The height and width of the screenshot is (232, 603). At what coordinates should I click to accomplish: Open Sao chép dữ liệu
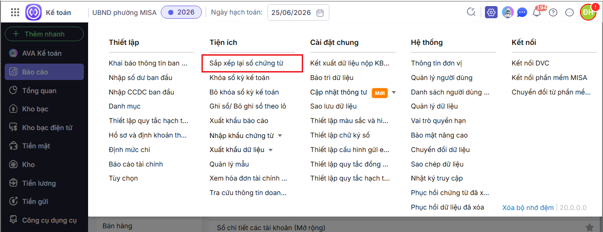coord(437,164)
